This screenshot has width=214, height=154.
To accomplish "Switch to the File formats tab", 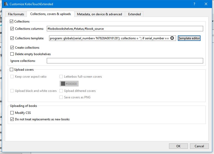I will point(16,14).
